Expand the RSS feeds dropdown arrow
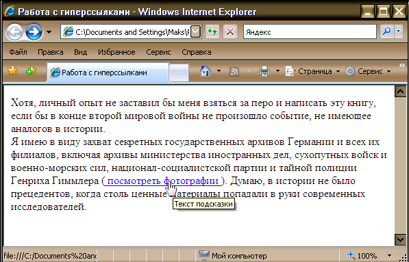 [x=248, y=71]
